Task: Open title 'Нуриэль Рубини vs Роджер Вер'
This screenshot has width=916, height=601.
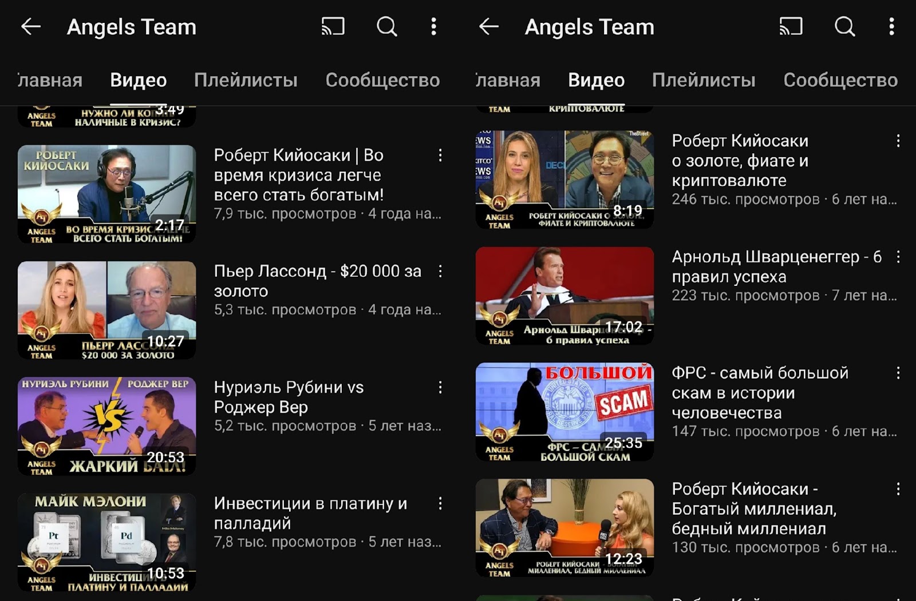Action: (289, 397)
